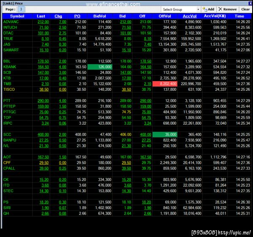253x237 pixels.
Task: Click CPF change value 0.00
Action: [x=62, y=163]
